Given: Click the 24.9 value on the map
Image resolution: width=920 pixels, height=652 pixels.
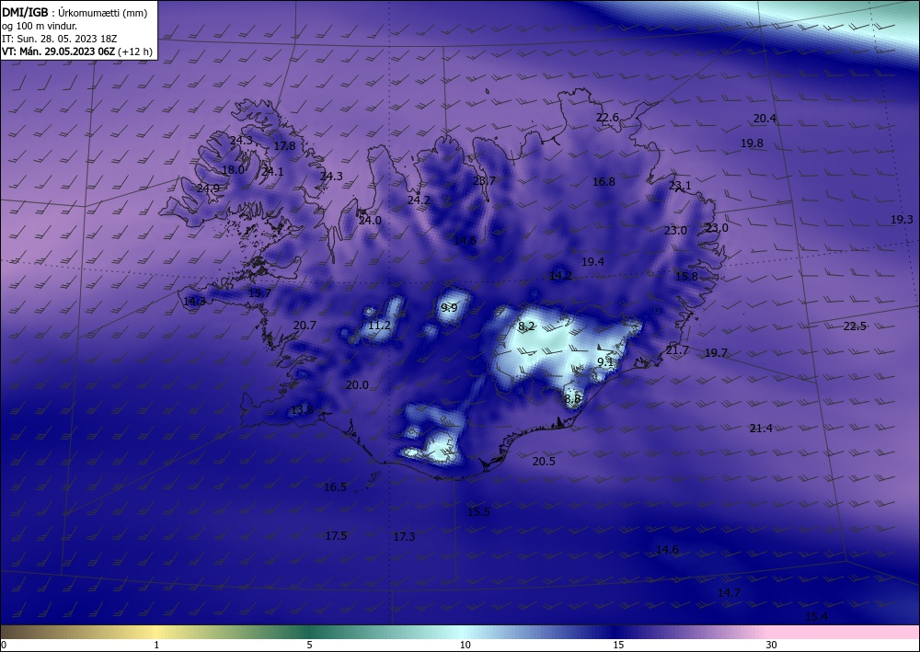Looking at the screenshot, I should point(208,189).
